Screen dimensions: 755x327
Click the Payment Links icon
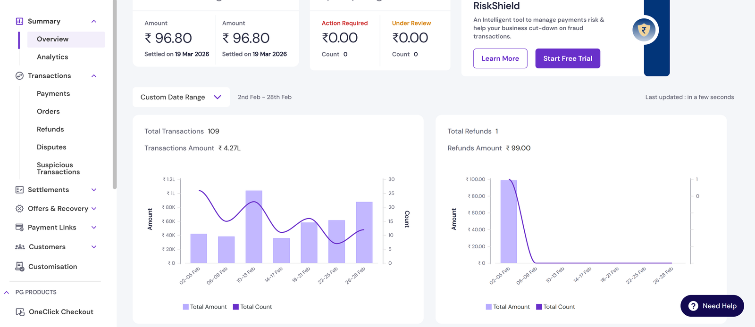(19, 228)
